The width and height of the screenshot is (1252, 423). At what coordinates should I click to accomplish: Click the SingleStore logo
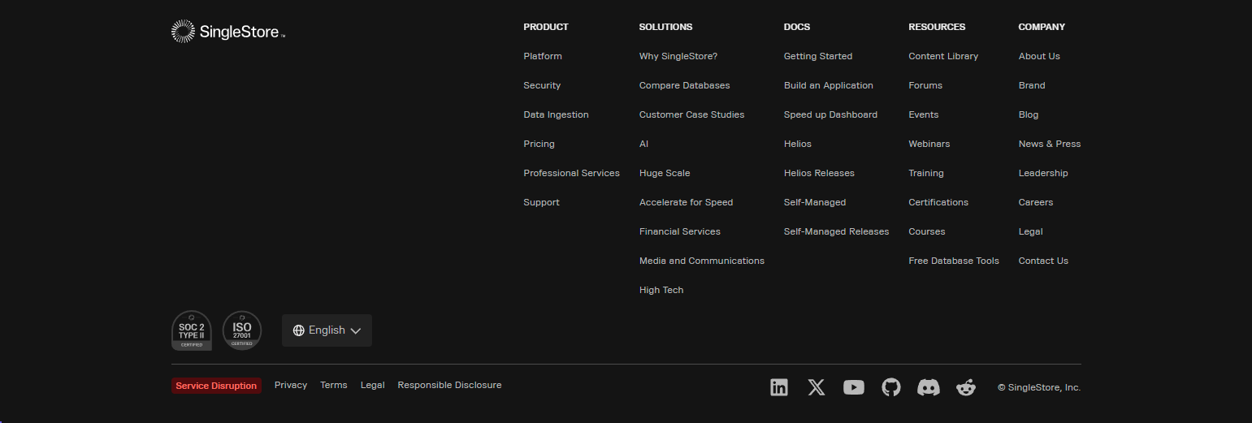(x=228, y=32)
